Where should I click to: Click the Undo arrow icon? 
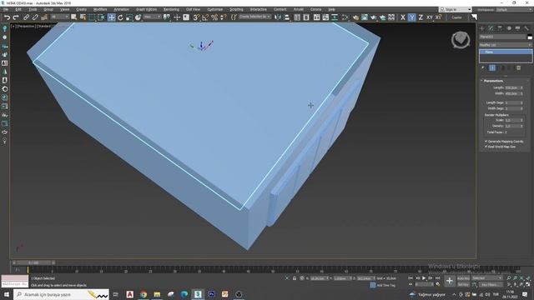[7, 17]
